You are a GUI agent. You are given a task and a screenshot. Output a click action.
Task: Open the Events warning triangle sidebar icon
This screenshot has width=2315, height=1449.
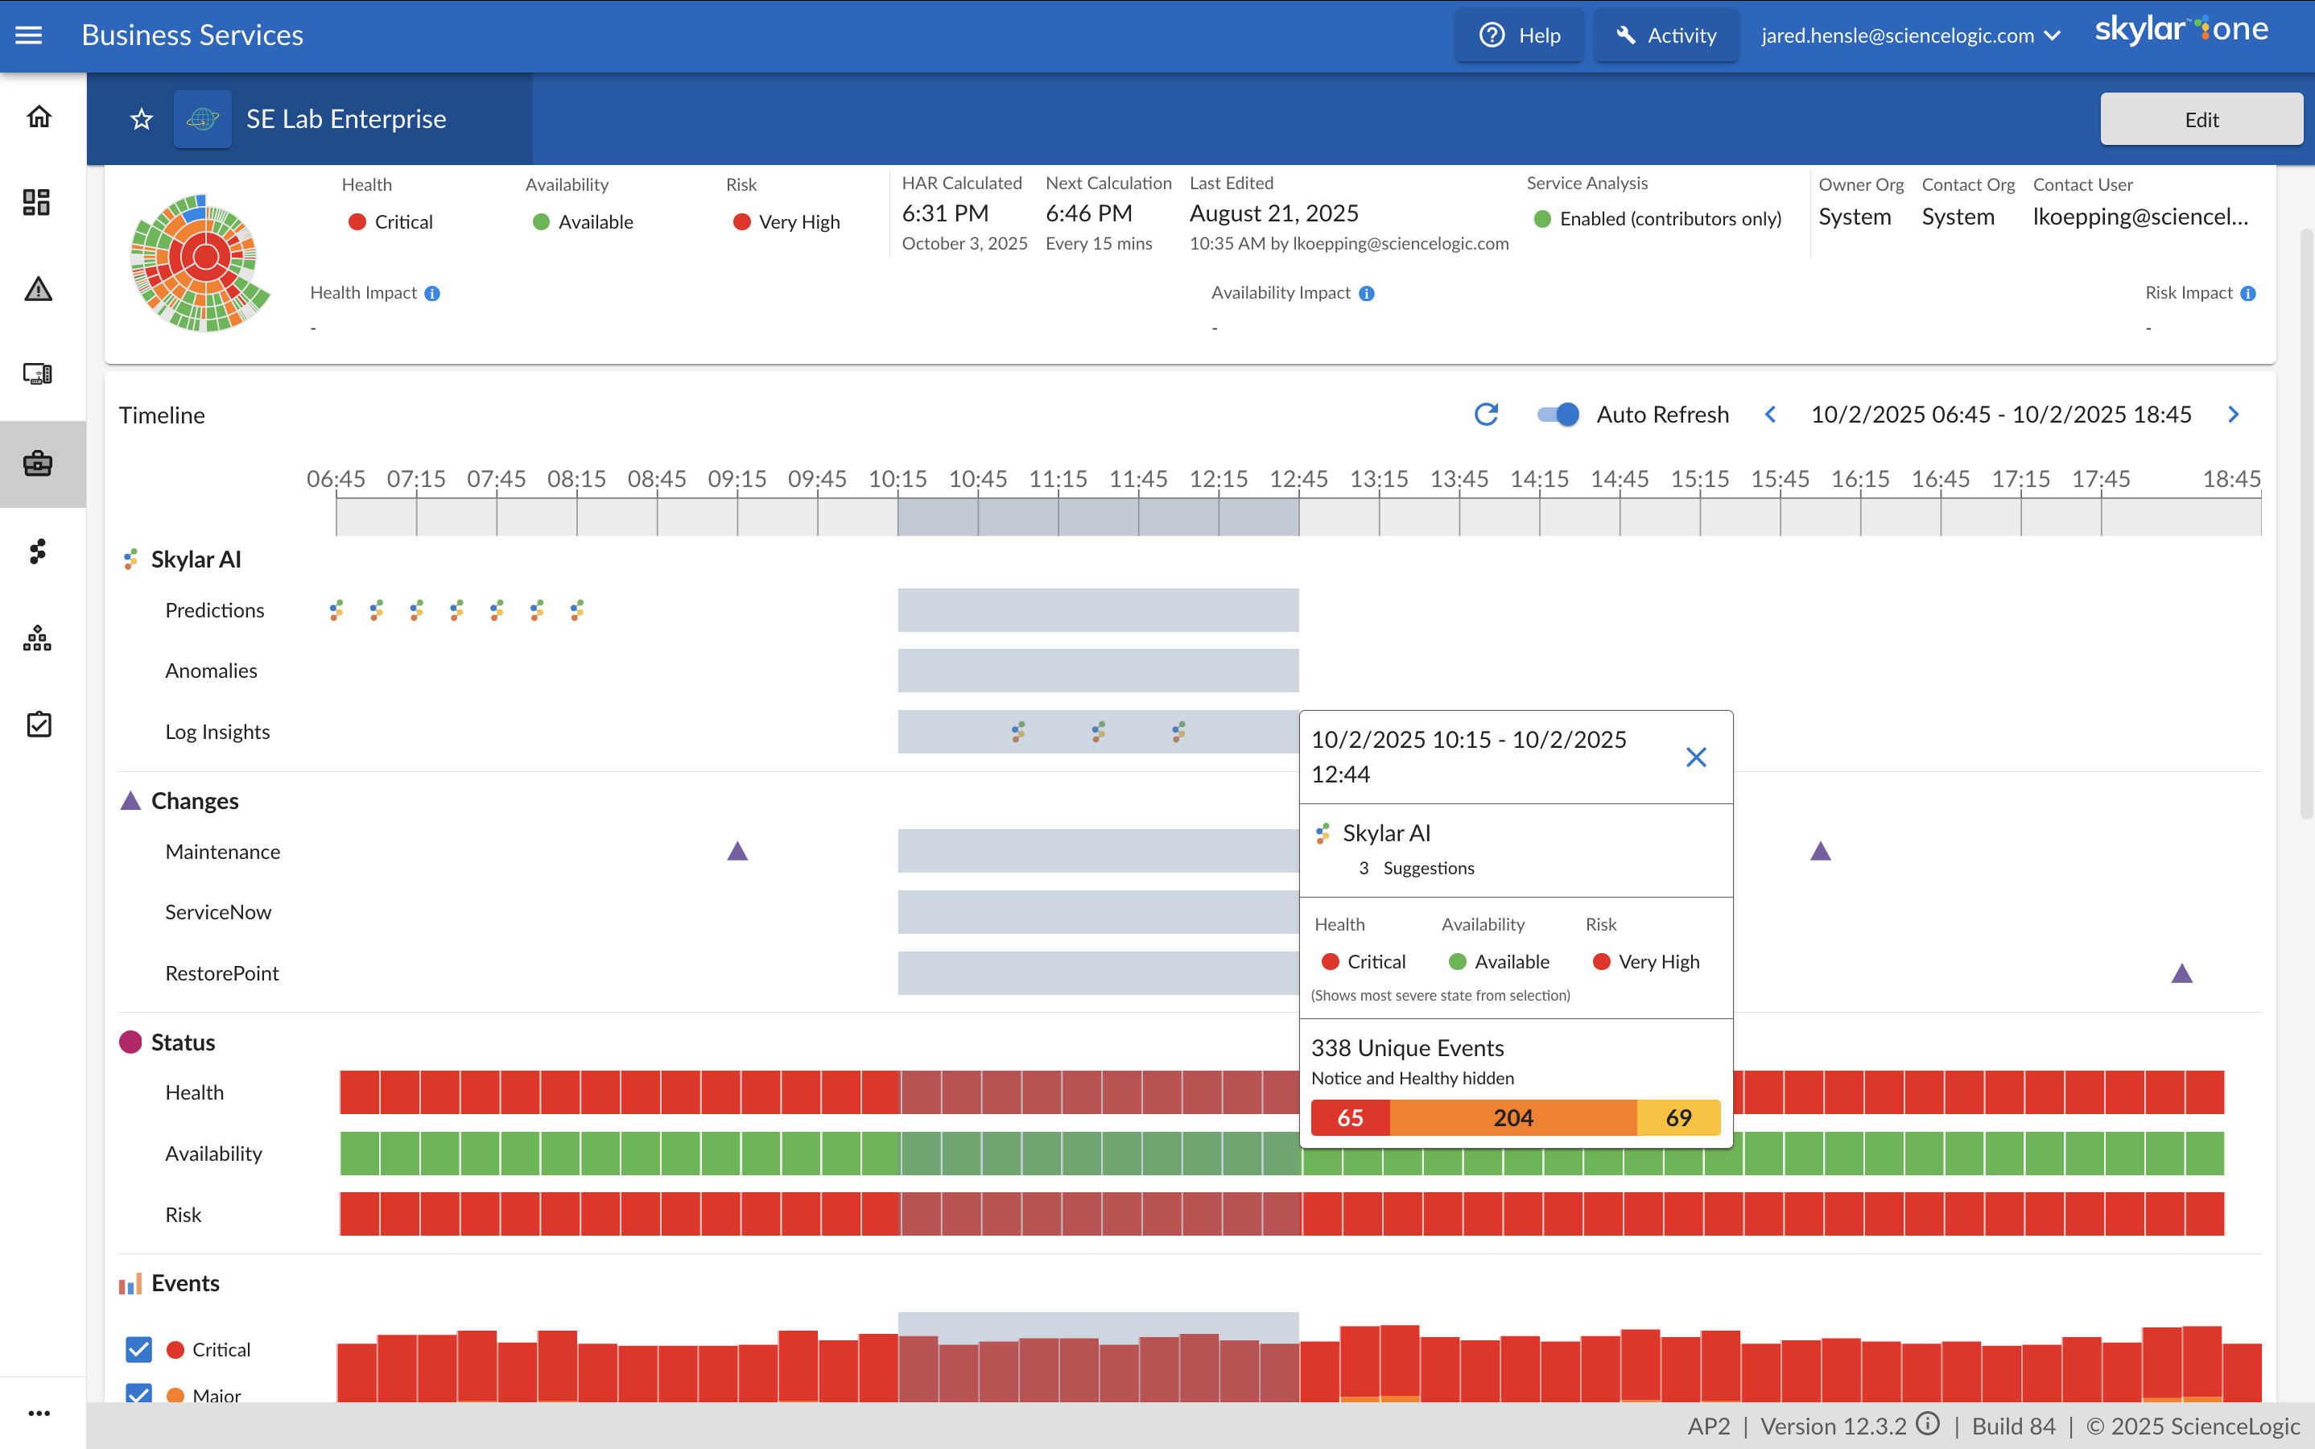pos(39,288)
